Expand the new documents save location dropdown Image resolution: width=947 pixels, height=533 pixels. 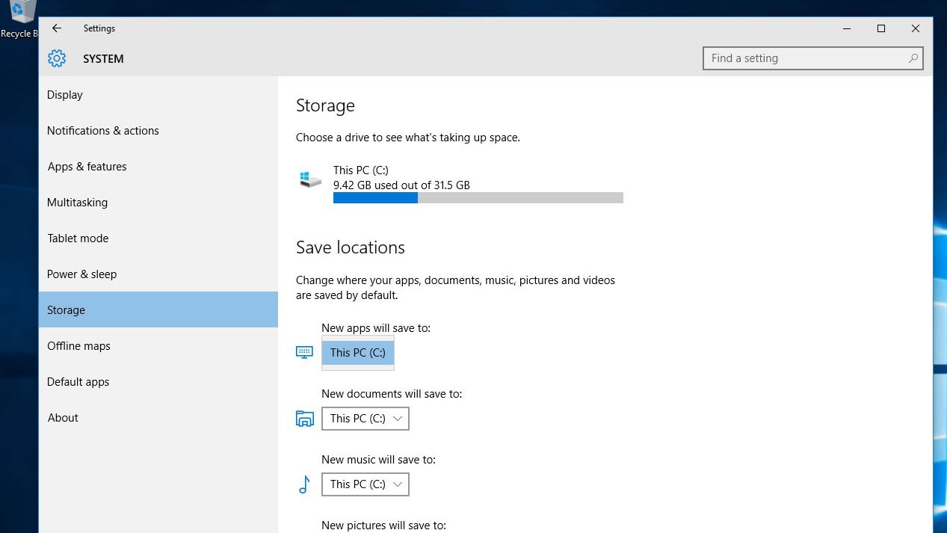[365, 419]
